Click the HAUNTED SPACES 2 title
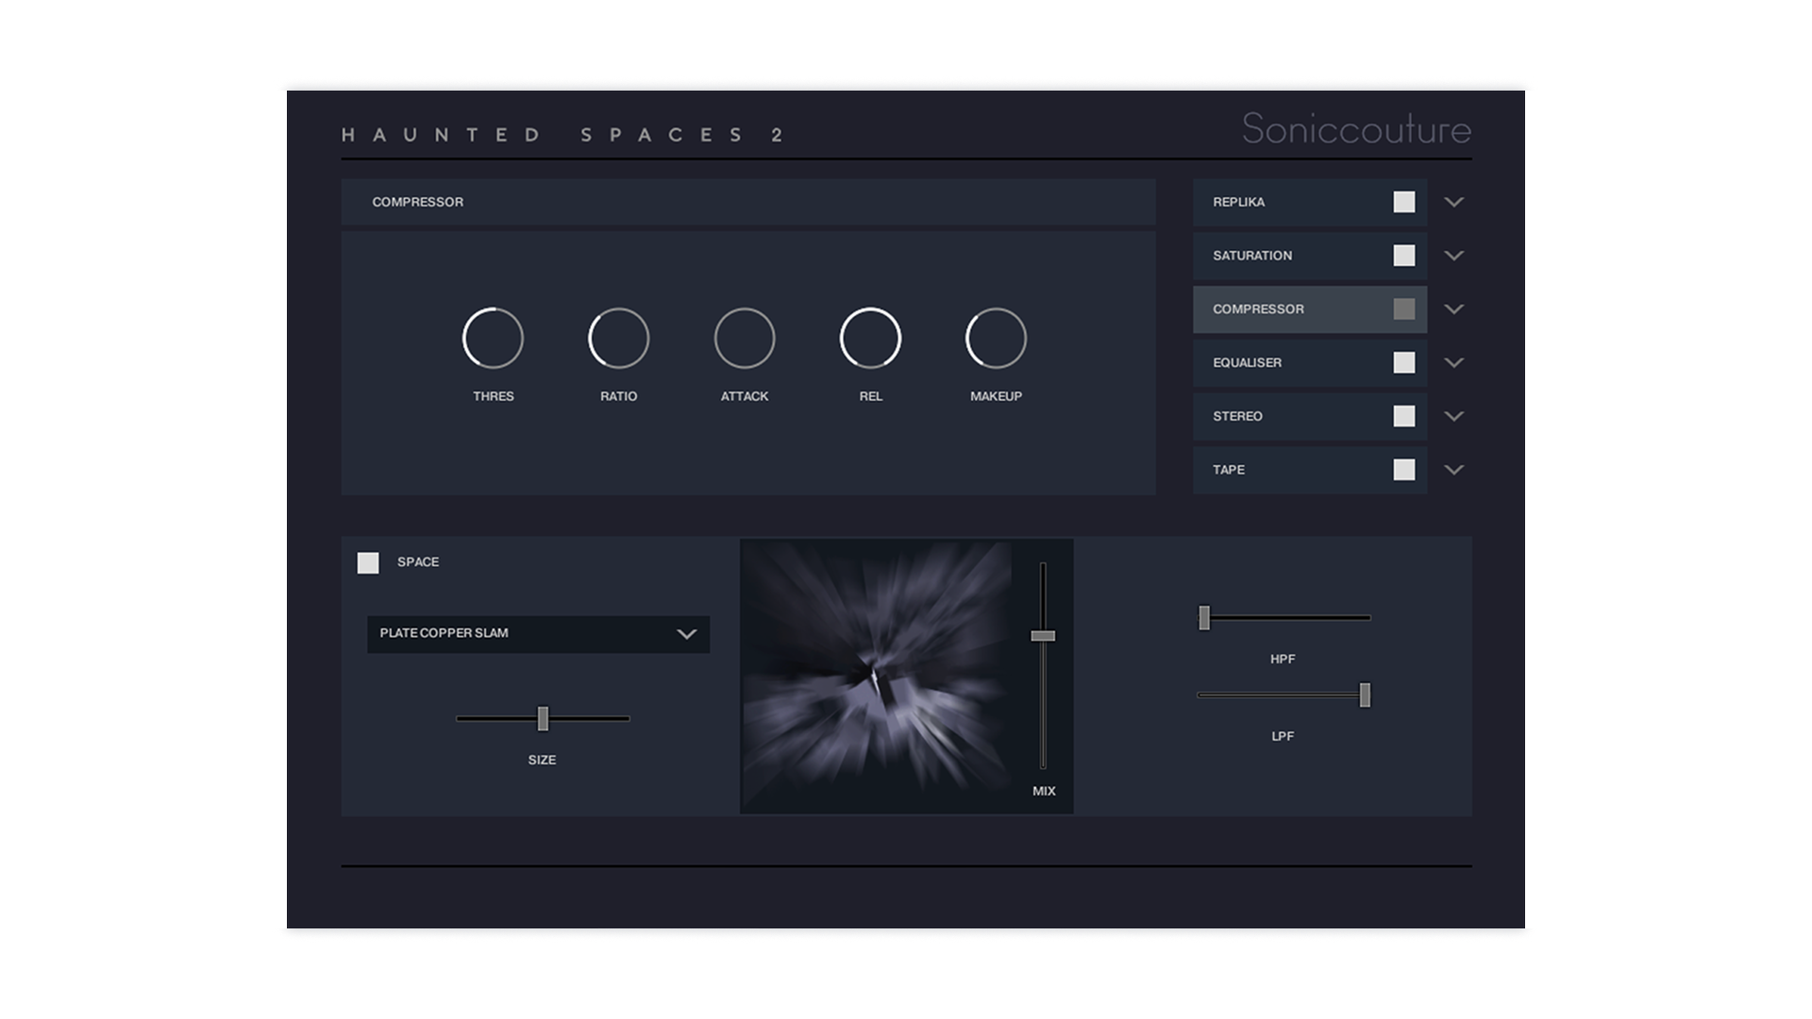The width and height of the screenshot is (1812, 1019). point(562,135)
